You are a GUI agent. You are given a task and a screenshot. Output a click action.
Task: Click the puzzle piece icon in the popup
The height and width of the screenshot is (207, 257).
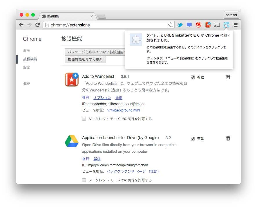click(136, 39)
